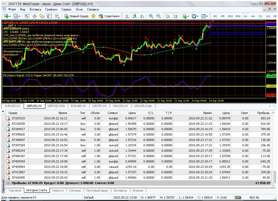Open the Сервис menu
Image resolution: width=278 pixels, height=201 pixels.
pos(66,9)
